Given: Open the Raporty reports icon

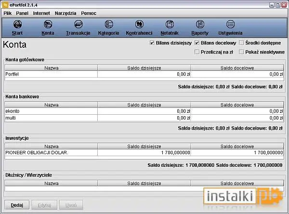Looking at the screenshot, I should pyautogui.click(x=200, y=24).
